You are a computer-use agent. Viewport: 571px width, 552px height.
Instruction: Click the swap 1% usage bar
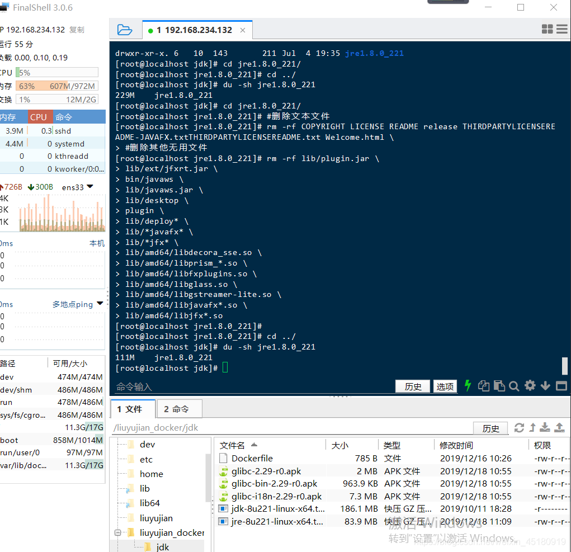pos(57,100)
